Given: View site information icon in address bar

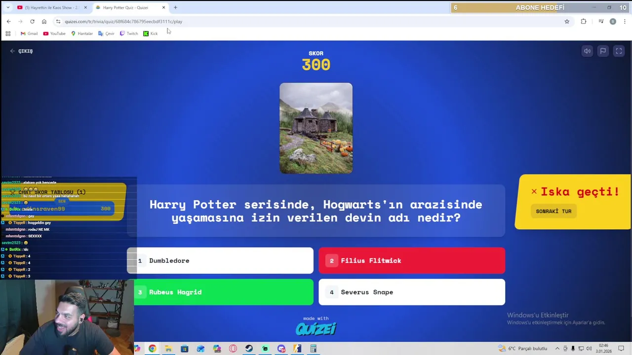Looking at the screenshot, I should point(58,21).
